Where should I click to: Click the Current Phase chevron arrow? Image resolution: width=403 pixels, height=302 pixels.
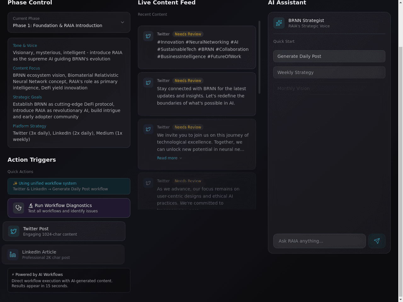click(x=122, y=22)
